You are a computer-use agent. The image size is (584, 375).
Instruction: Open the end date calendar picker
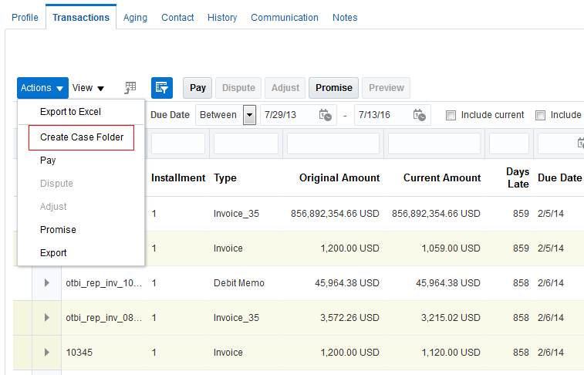(x=419, y=115)
